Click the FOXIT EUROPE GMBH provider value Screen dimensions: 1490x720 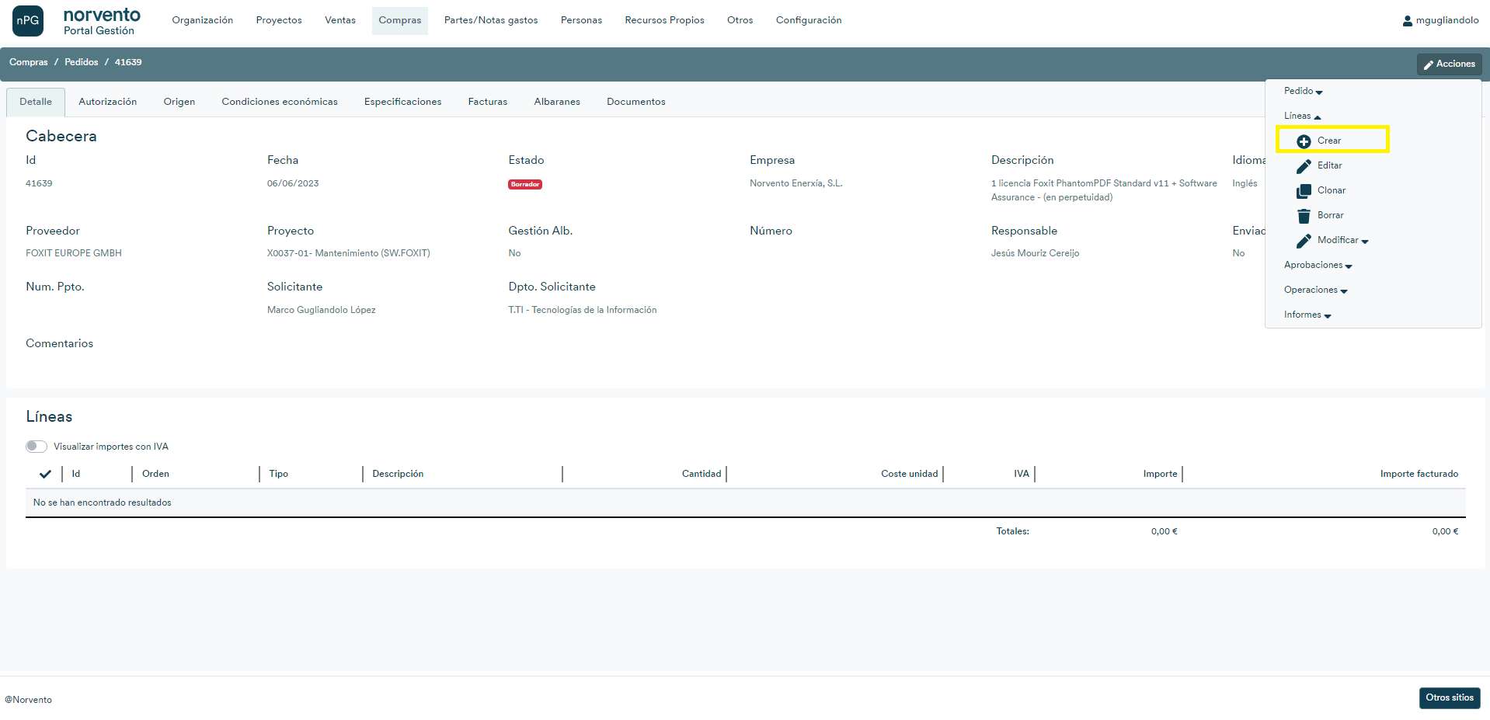click(74, 253)
